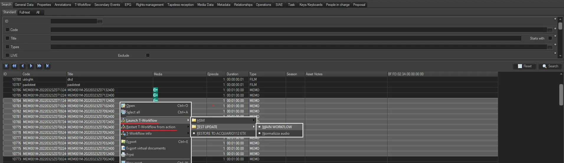Image resolution: width=564 pixels, height=163 pixels.
Task: Toggle the Exclude checkbox
Action: pos(148,55)
